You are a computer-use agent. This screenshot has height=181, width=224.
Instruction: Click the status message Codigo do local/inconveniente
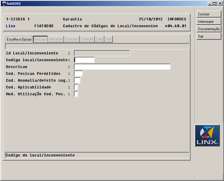40,155
